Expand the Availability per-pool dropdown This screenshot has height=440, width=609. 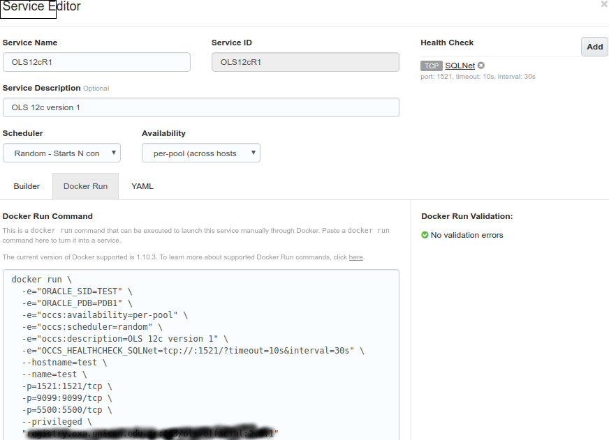coord(201,153)
